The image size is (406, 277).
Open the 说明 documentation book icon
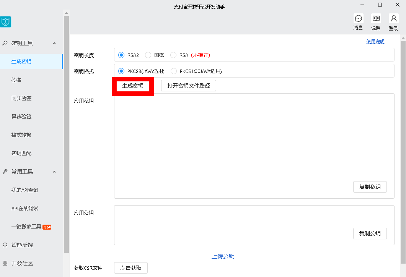376,18
